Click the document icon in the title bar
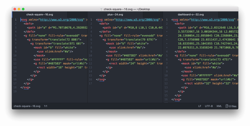250x126 pixels. [101, 9]
